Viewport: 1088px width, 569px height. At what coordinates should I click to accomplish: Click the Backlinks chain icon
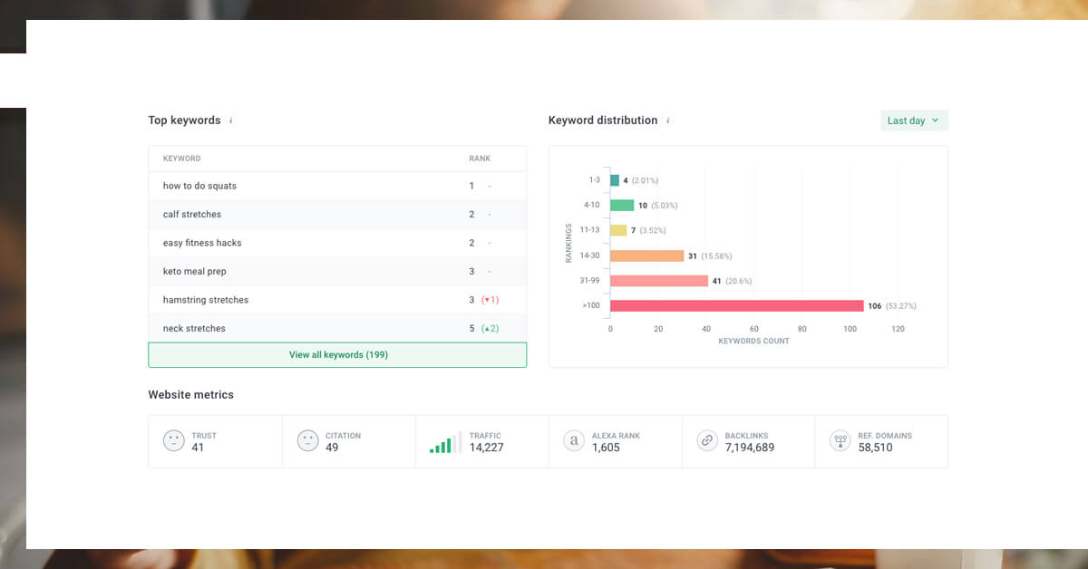[706, 441]
